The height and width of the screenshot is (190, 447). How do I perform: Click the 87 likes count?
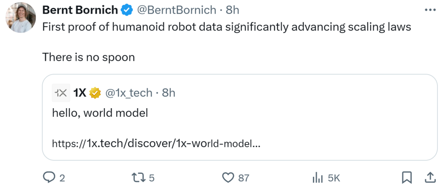coord(244,178)
